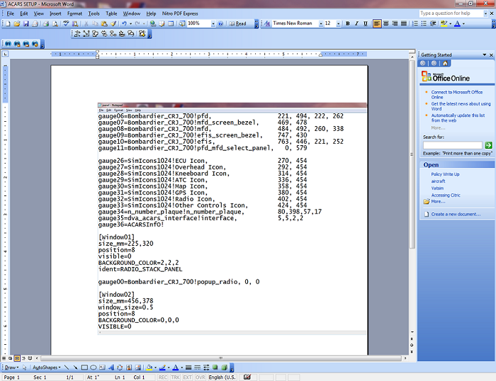Toggle Align Right alignment
Screen dimensions: 496x381
pos(395,23)
